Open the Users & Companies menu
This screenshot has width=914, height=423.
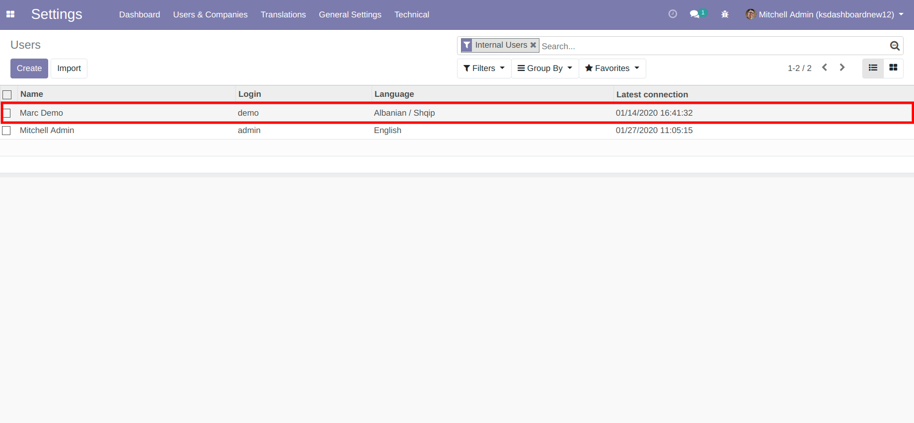tap(210, 14)
